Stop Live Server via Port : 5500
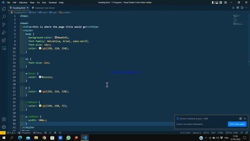Screen dimensions: 250x141 click(x=232, y=133)
